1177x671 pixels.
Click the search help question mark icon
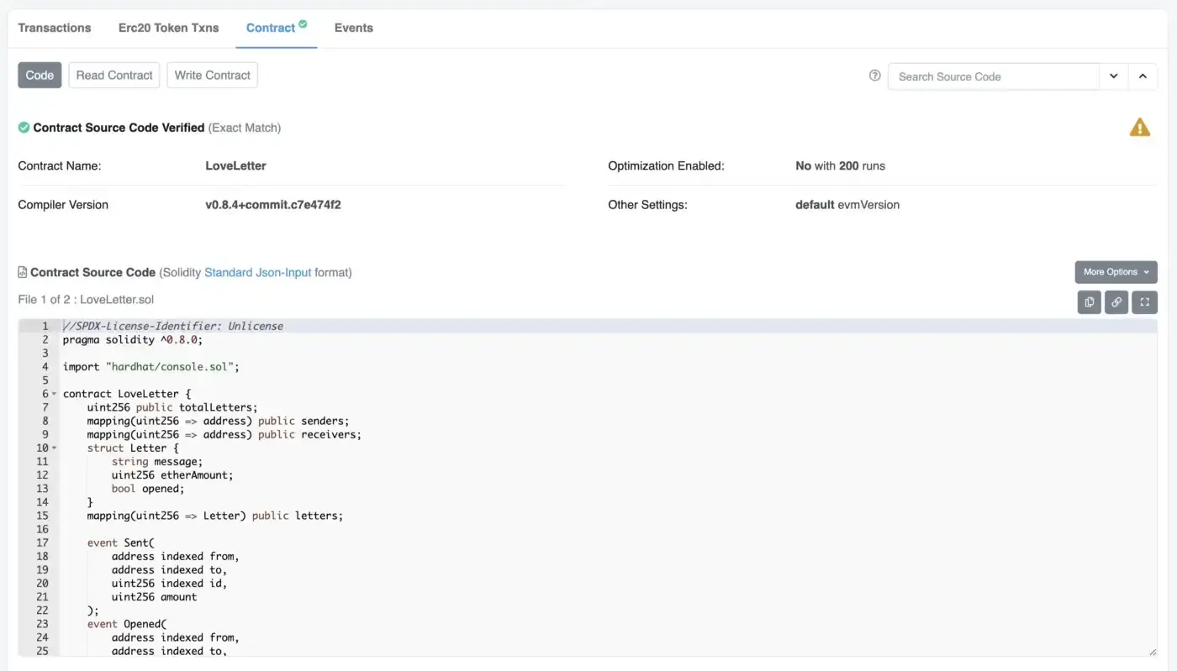874,76
